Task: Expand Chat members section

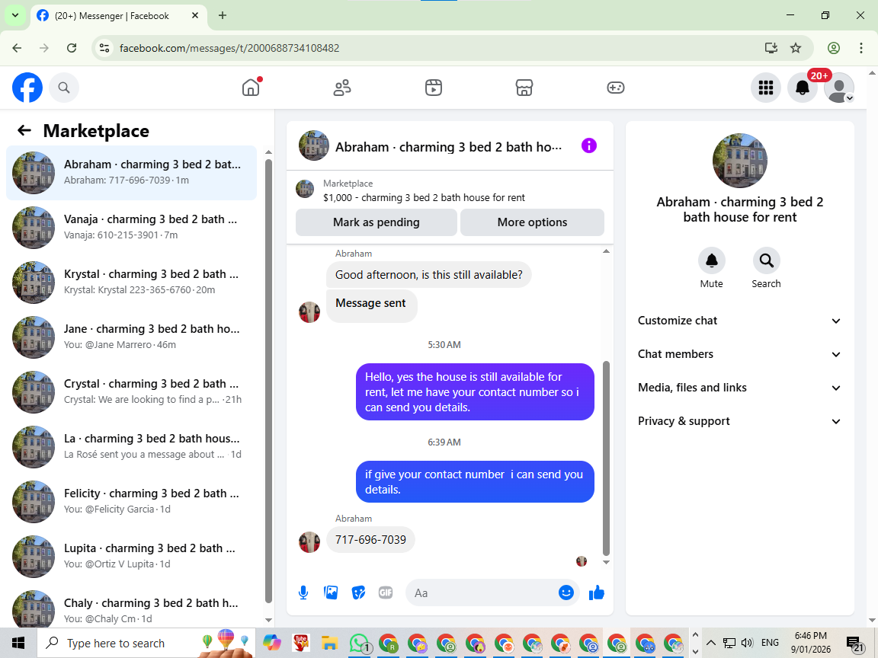Action: [740, 354]
